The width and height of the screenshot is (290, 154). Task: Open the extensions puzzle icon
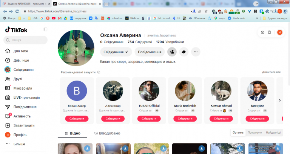click(x=267, y=11)
